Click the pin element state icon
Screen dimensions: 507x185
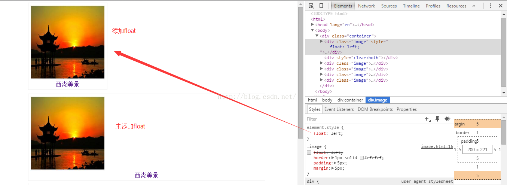coord(437,119)
